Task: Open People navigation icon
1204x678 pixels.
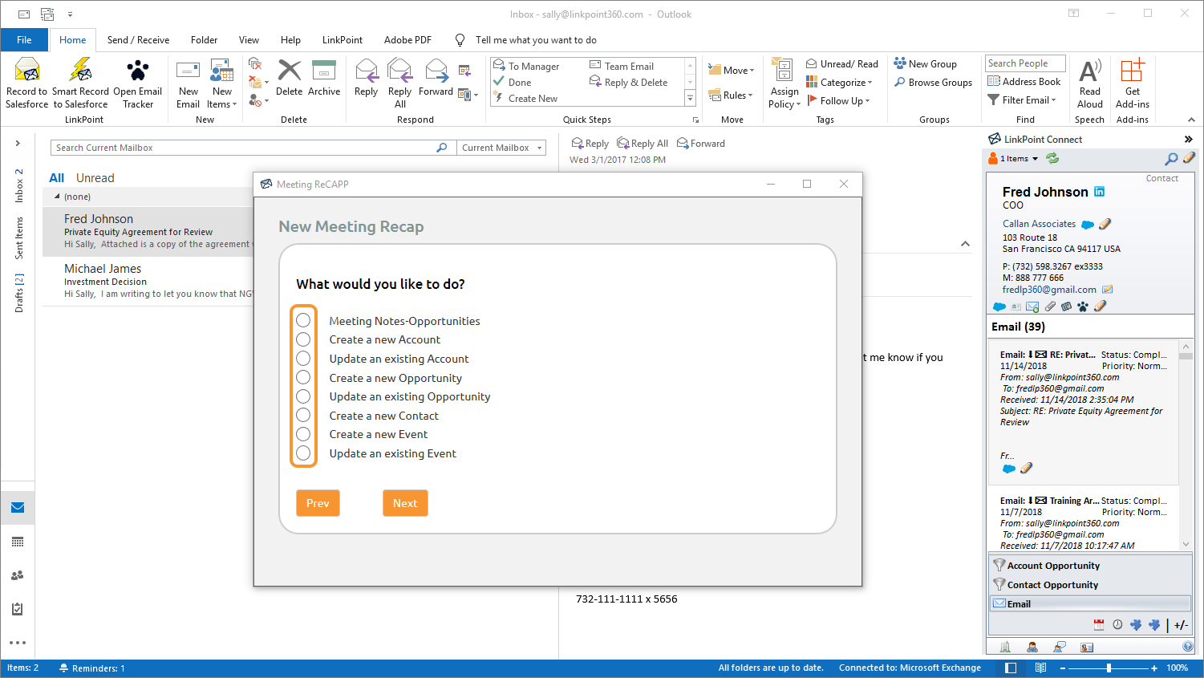Action: tap(18, 575)
